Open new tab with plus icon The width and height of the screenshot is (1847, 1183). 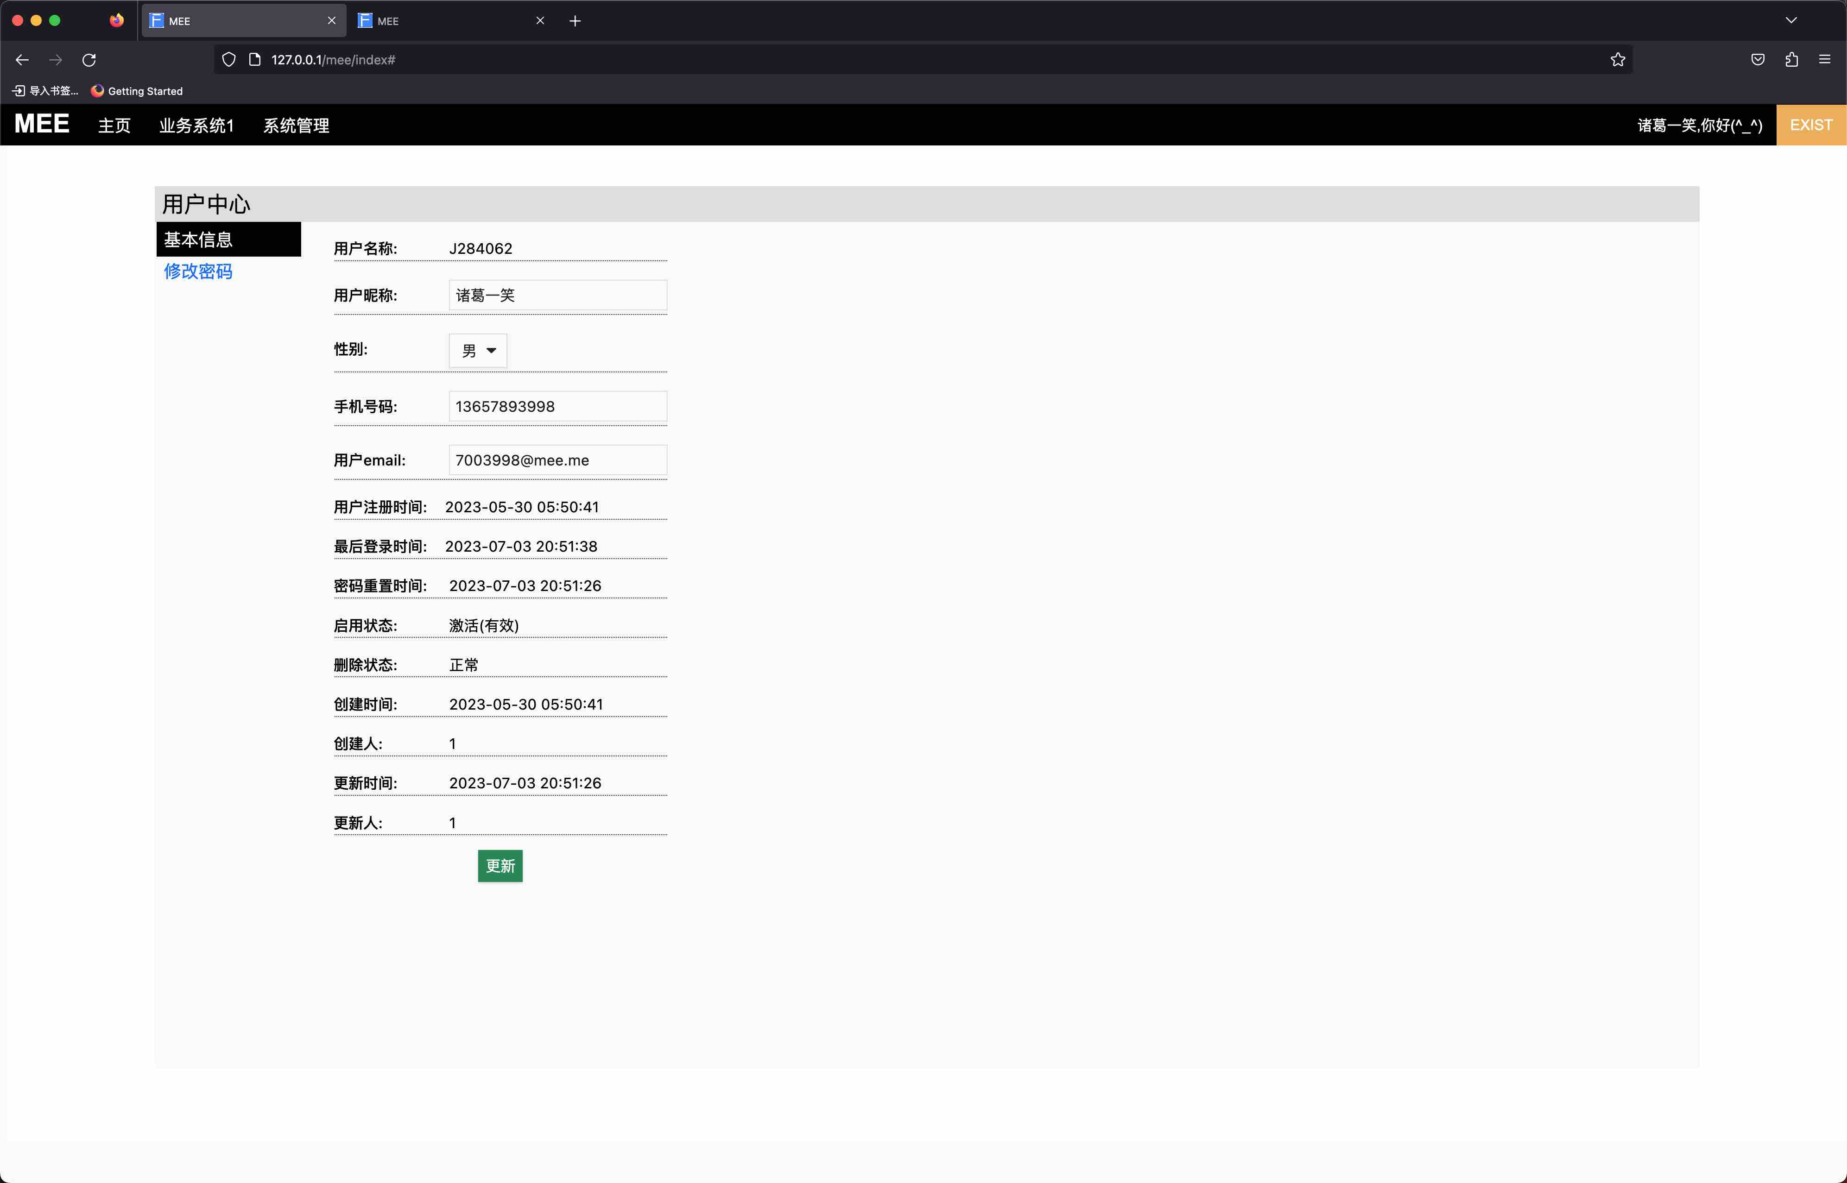click(x=575, y=21)
